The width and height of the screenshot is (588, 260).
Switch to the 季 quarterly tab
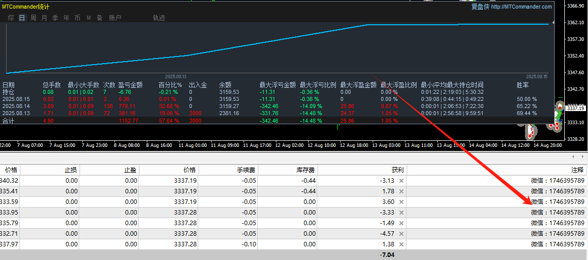[x=55, y=18]
